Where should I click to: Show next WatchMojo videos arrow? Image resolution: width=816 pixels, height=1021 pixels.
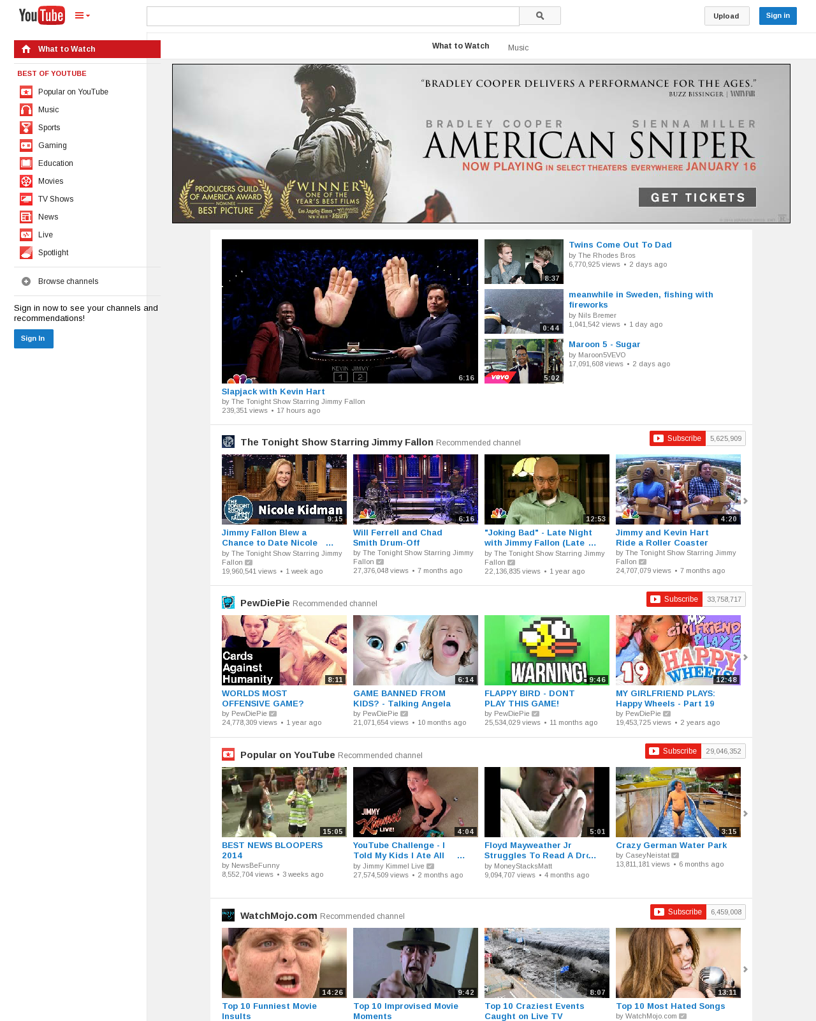point(745,969)
